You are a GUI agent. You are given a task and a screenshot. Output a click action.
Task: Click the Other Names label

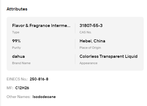coord(18,97)
